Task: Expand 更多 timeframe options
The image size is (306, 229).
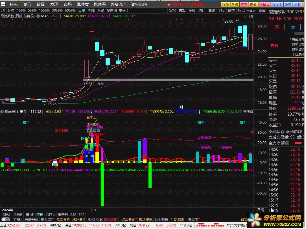Action: pos(124,10)
